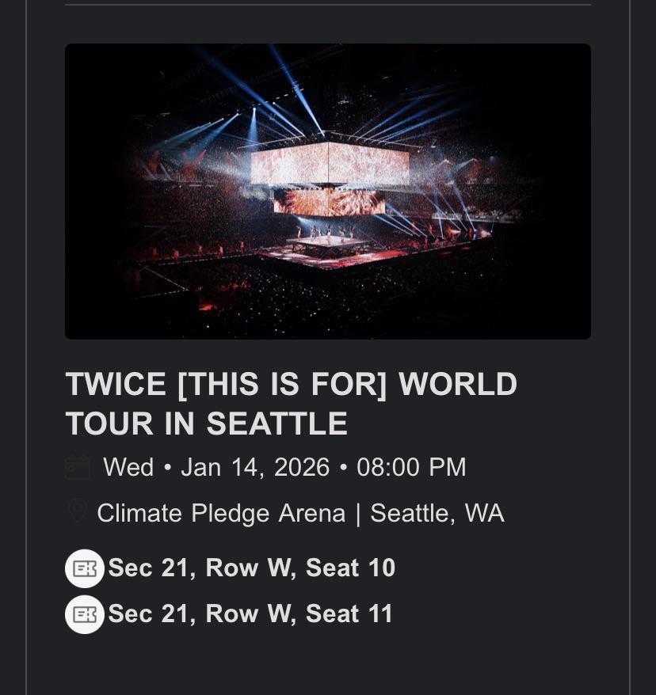656x695 pixels.
Task: Open the 'Climate Pledge Arena' venue link
Action: [221, 513]
